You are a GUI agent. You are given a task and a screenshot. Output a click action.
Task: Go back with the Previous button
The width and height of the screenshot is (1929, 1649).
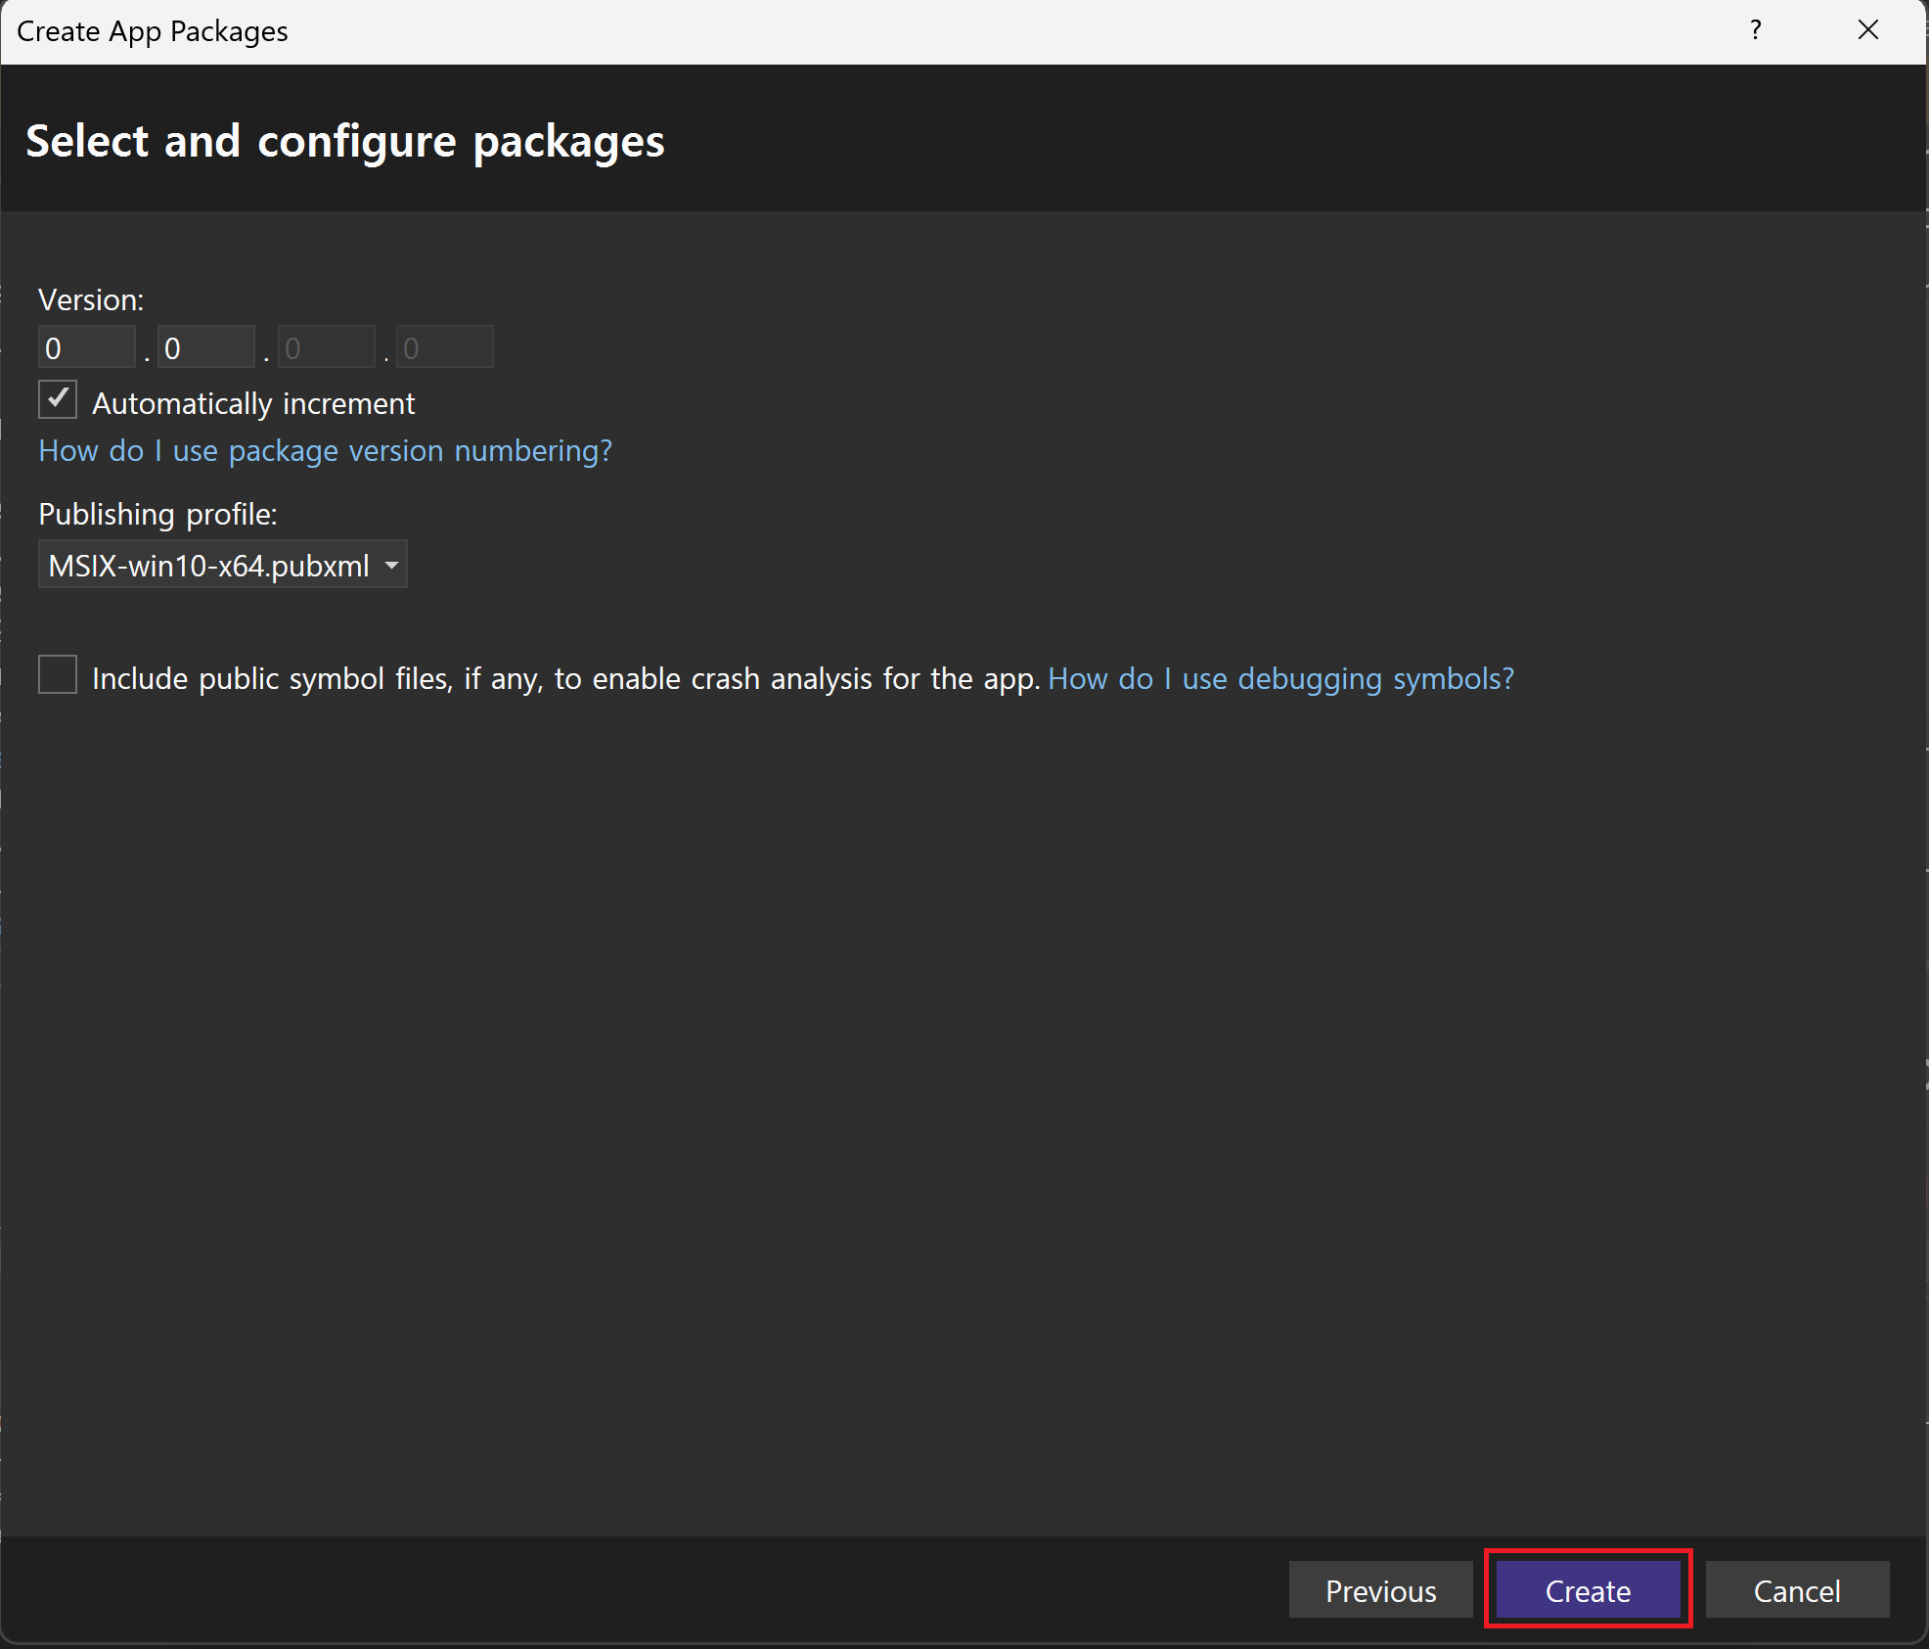click(x=1380, y=1590)
